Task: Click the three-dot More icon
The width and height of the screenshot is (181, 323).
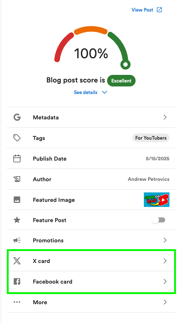Action: coord(17,302)
